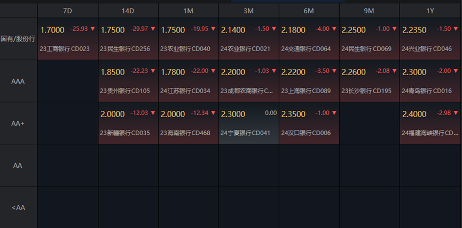Image resolution: width=462 pixels, height=228 pixels.
Task: Click the 24汉口银行CD006 bond name
Action: coord(306,133)
